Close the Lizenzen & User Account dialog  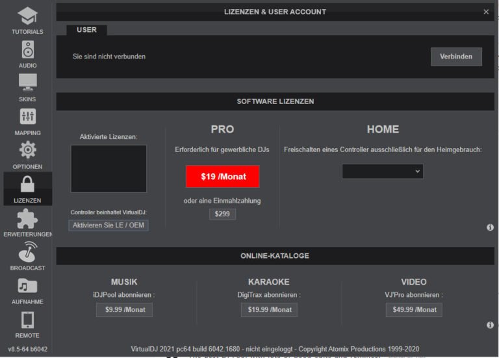486,12
